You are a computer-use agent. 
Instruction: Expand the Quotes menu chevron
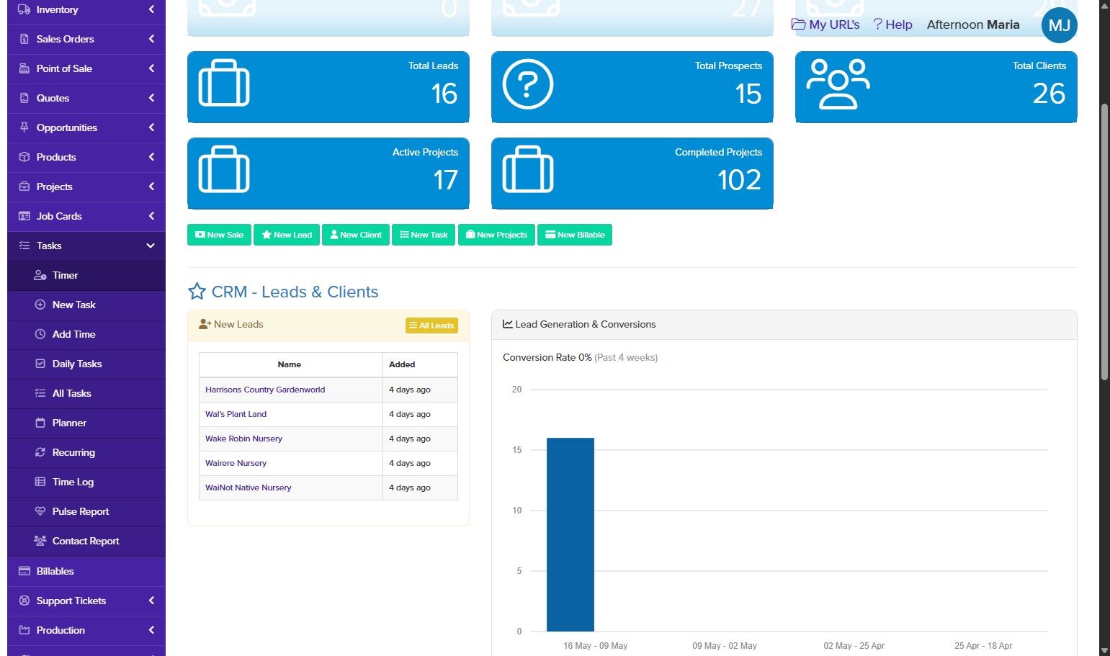tap(151, 98)
